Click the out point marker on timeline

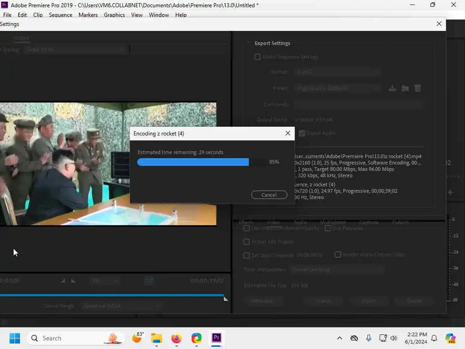pyautogui.click(x=226, y=299)
